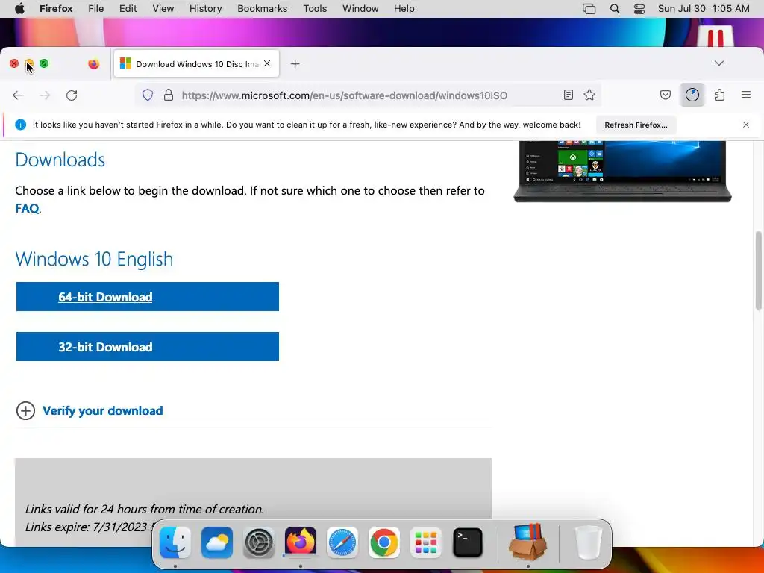Screen dimensions: 764x573
Task: Click the 64-bit Download button
Action: tap(148, 297)
